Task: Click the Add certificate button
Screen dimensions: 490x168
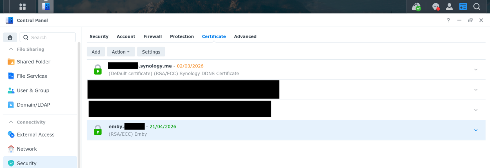Action: [x=96, y=52]
